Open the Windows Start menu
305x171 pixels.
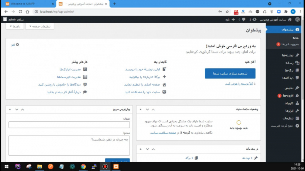click(x=6, y=167)
